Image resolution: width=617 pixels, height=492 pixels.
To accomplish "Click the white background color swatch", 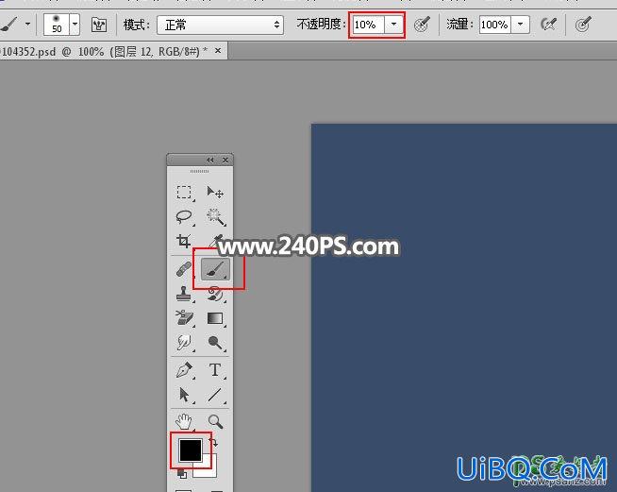I will point(210,469).
